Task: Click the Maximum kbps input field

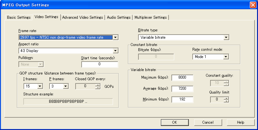Action: 182,78
